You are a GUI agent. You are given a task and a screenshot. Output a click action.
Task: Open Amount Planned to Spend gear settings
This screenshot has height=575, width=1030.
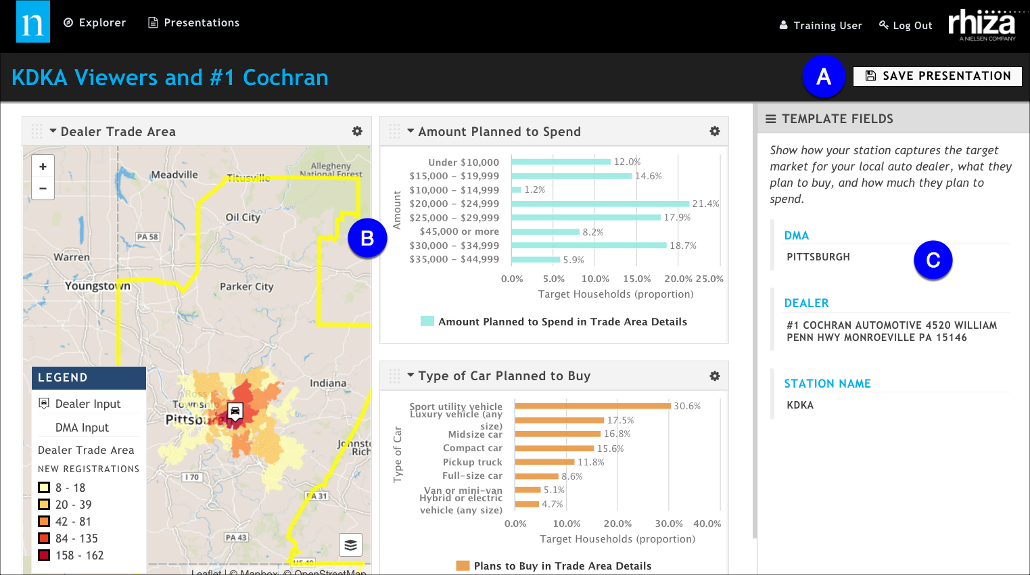point(715,131)
